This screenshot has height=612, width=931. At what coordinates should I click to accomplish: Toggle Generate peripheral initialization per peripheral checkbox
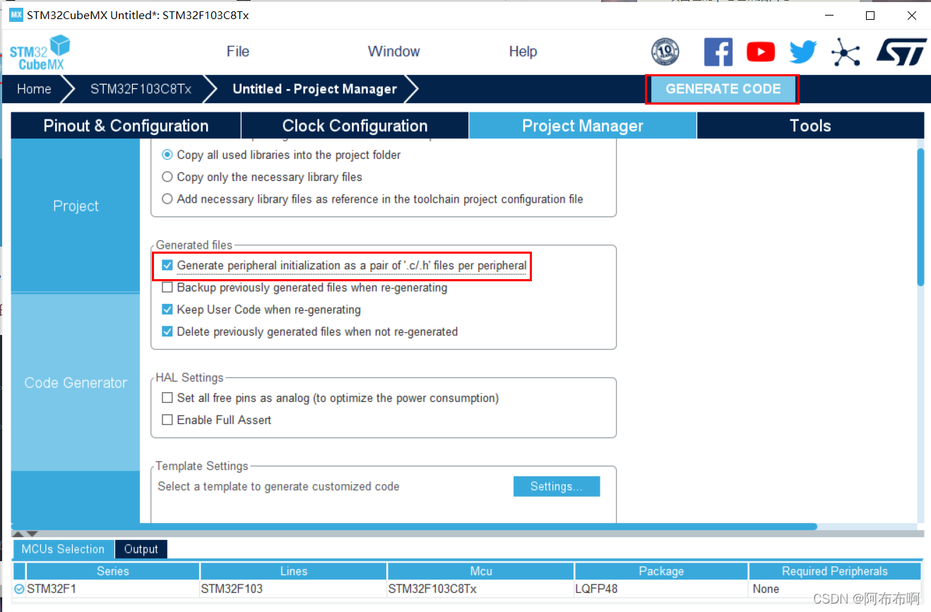point(167,266)
